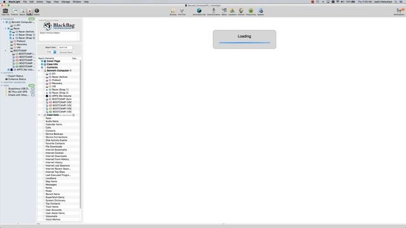Open the System view

[x=261, y=11]
